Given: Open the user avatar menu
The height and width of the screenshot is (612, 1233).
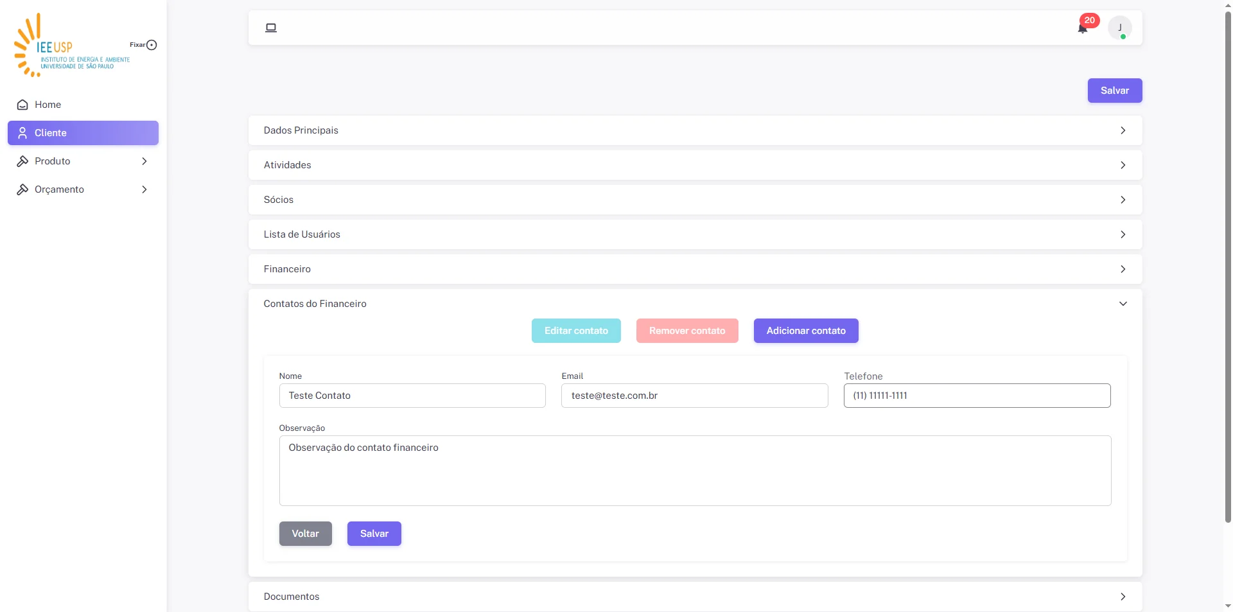Looking at the screenshot, I should (1120, 28).
